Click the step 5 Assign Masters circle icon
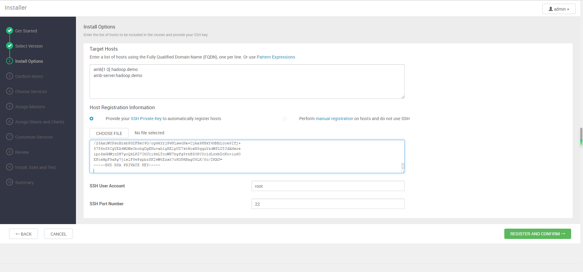This screenshot has width=583, height=272. tap(10, 106)
